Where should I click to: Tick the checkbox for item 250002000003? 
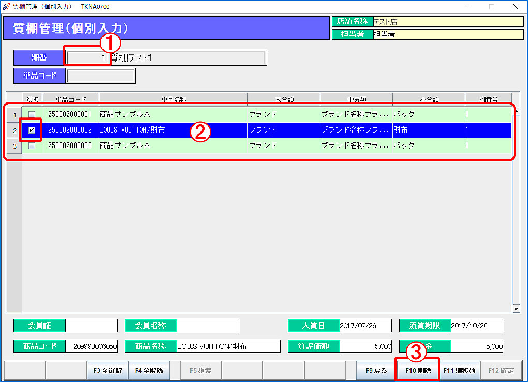32,145
